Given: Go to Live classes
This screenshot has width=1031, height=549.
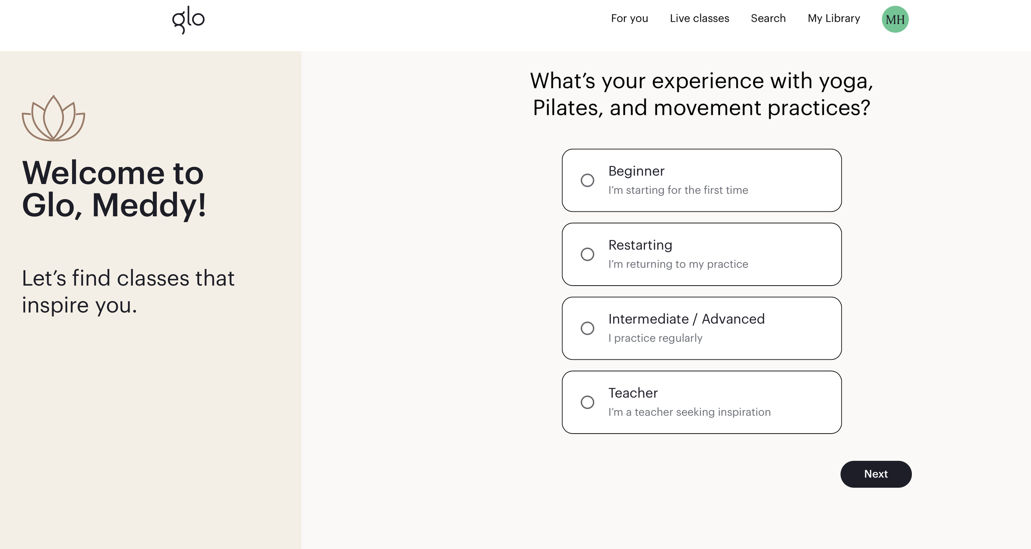Looking at the screenshot, I should 699,19.
